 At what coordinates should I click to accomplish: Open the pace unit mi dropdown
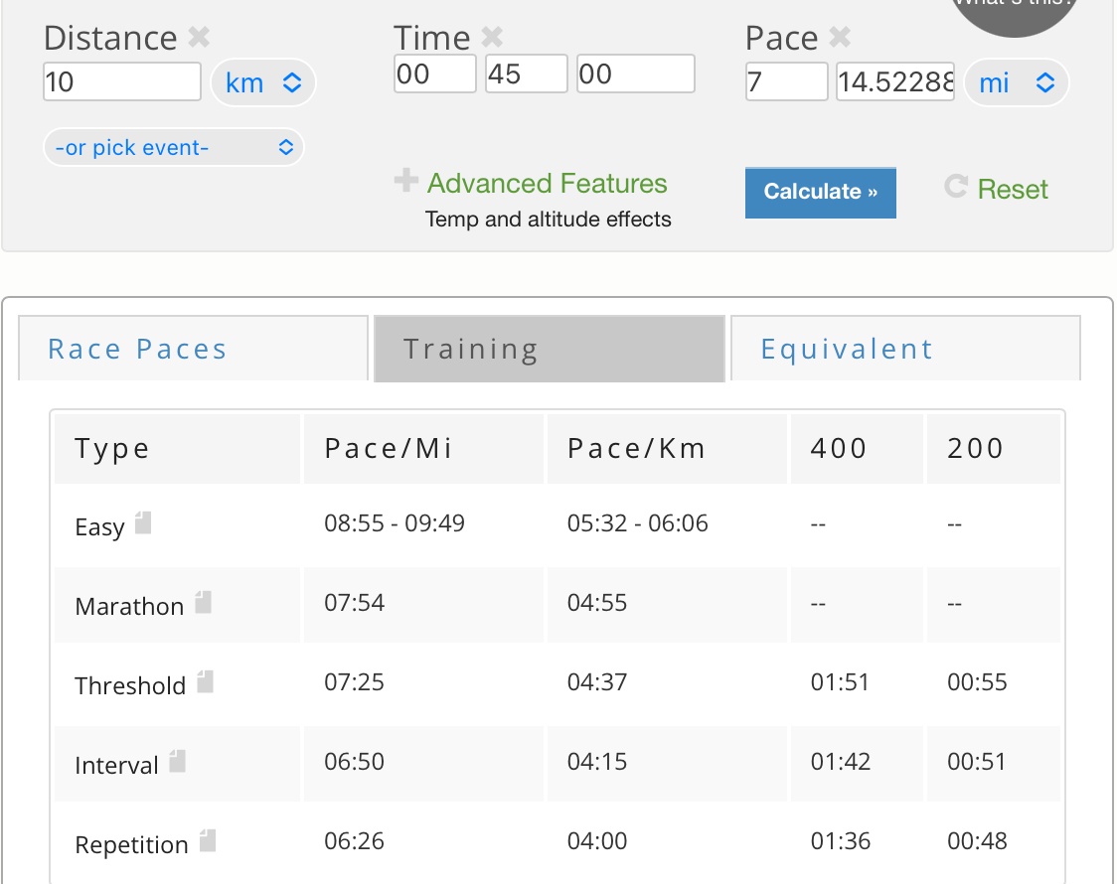pos(1016,83)
